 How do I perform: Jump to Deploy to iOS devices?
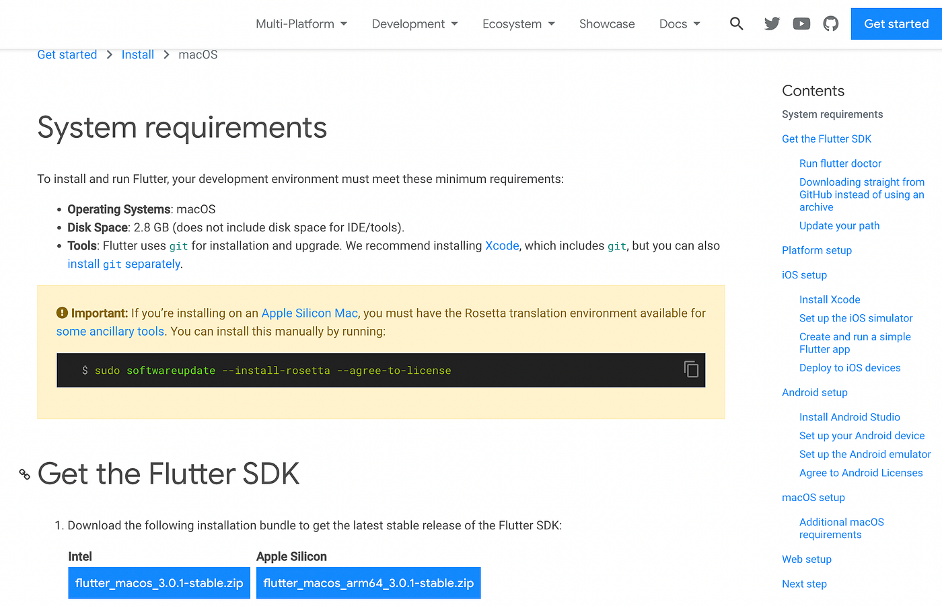(x=850, y=368)
